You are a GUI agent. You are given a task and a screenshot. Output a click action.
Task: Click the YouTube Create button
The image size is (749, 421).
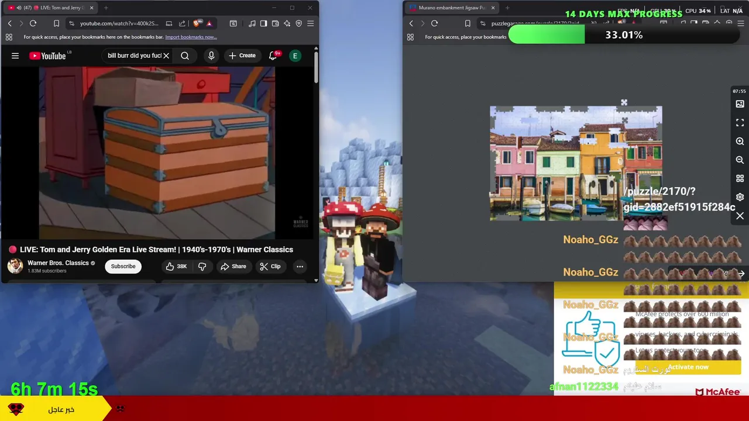coord(242,56)
